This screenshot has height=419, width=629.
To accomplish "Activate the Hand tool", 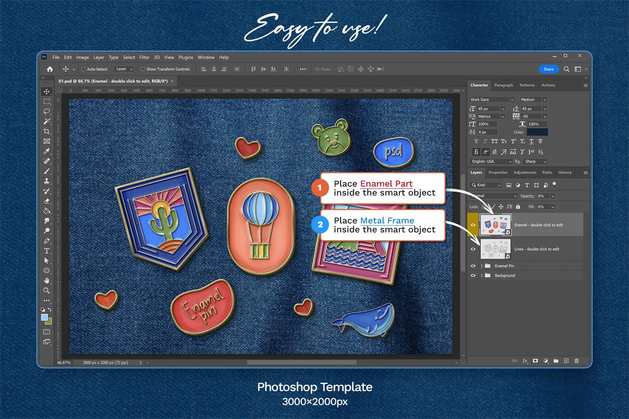I will pos(47,281).
